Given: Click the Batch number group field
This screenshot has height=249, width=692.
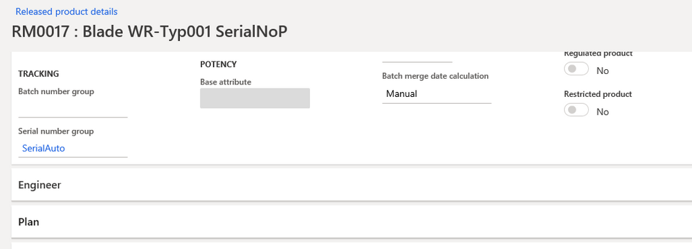Looking at the screenshot, I should (73, 108).
